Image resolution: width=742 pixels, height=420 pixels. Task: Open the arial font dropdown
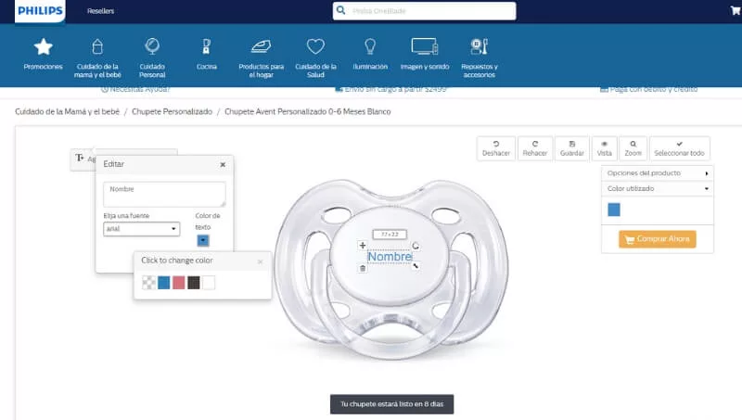141,229
